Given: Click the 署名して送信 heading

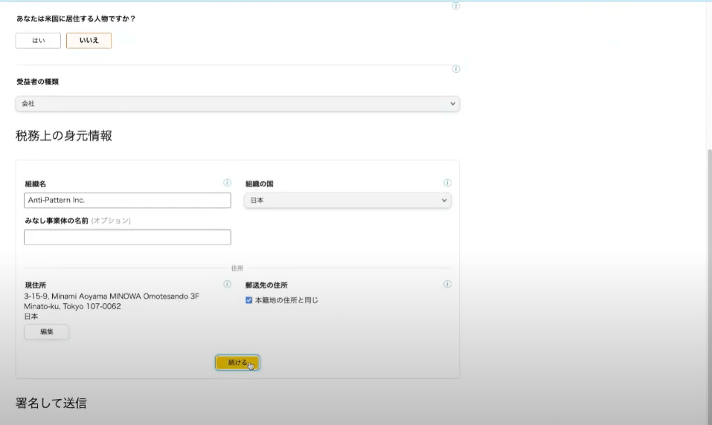Looking at the screenshot, I should tap(51, 403).
